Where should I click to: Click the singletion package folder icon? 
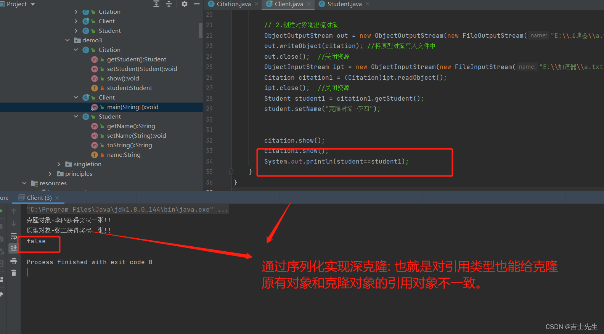pos(69,164)
